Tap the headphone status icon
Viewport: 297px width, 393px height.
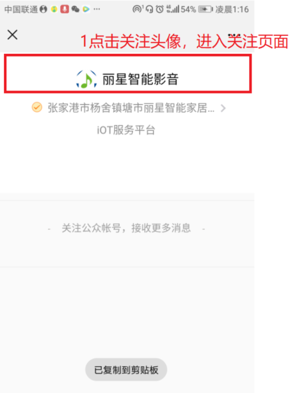click(149, 10)
